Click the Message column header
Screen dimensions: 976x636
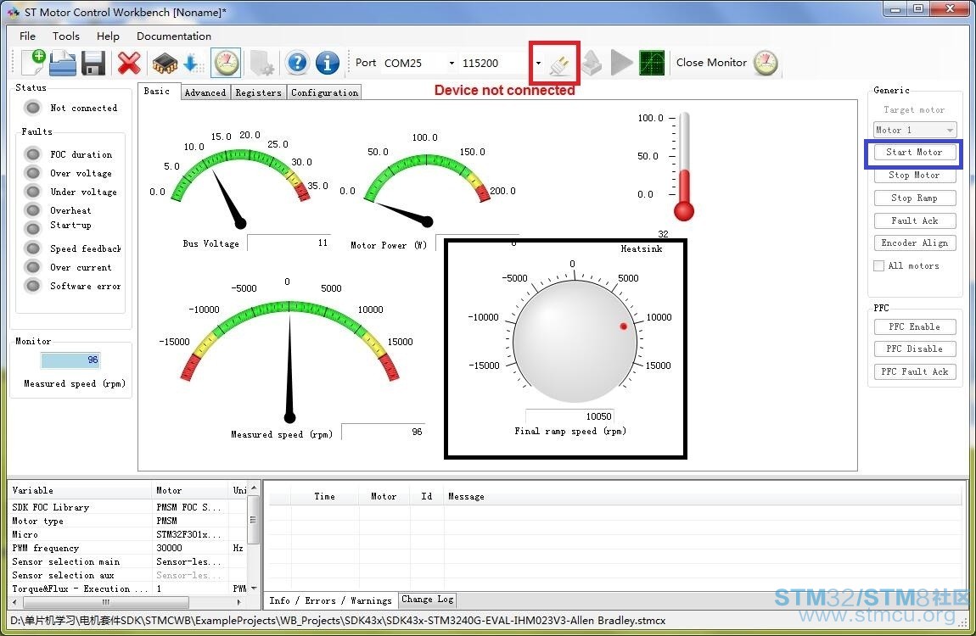click(x=704, y=496)
